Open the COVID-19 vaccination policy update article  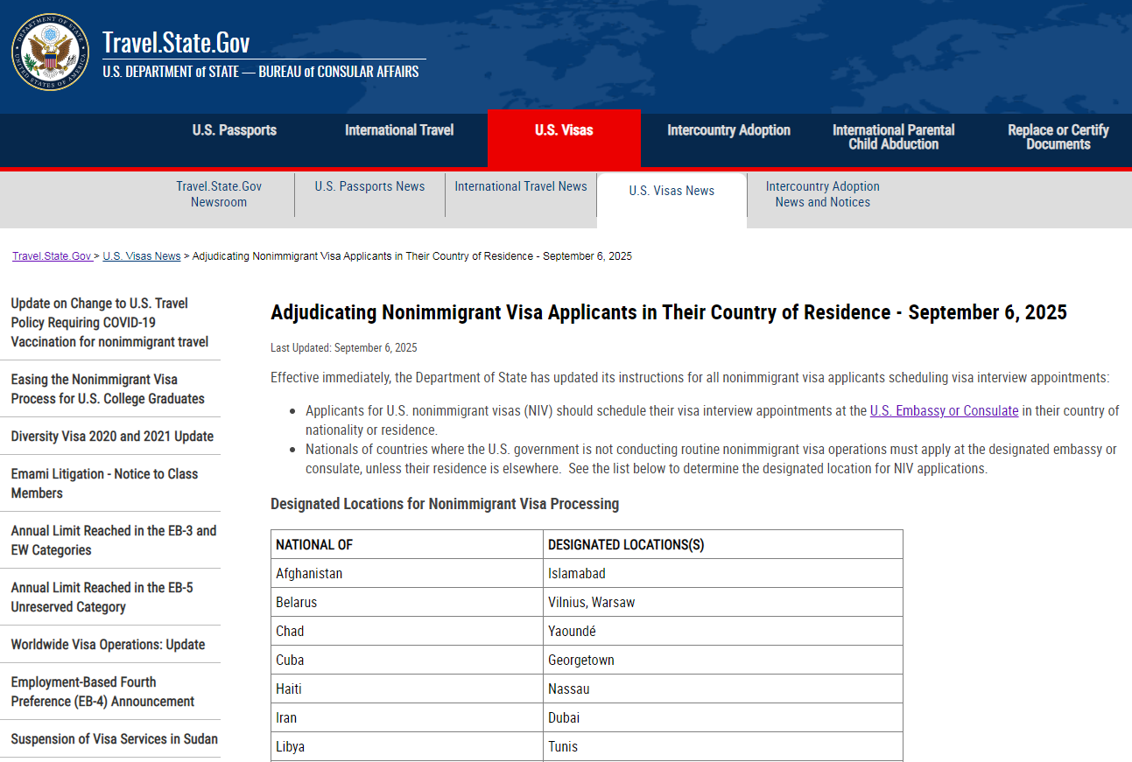pos(109,323)
